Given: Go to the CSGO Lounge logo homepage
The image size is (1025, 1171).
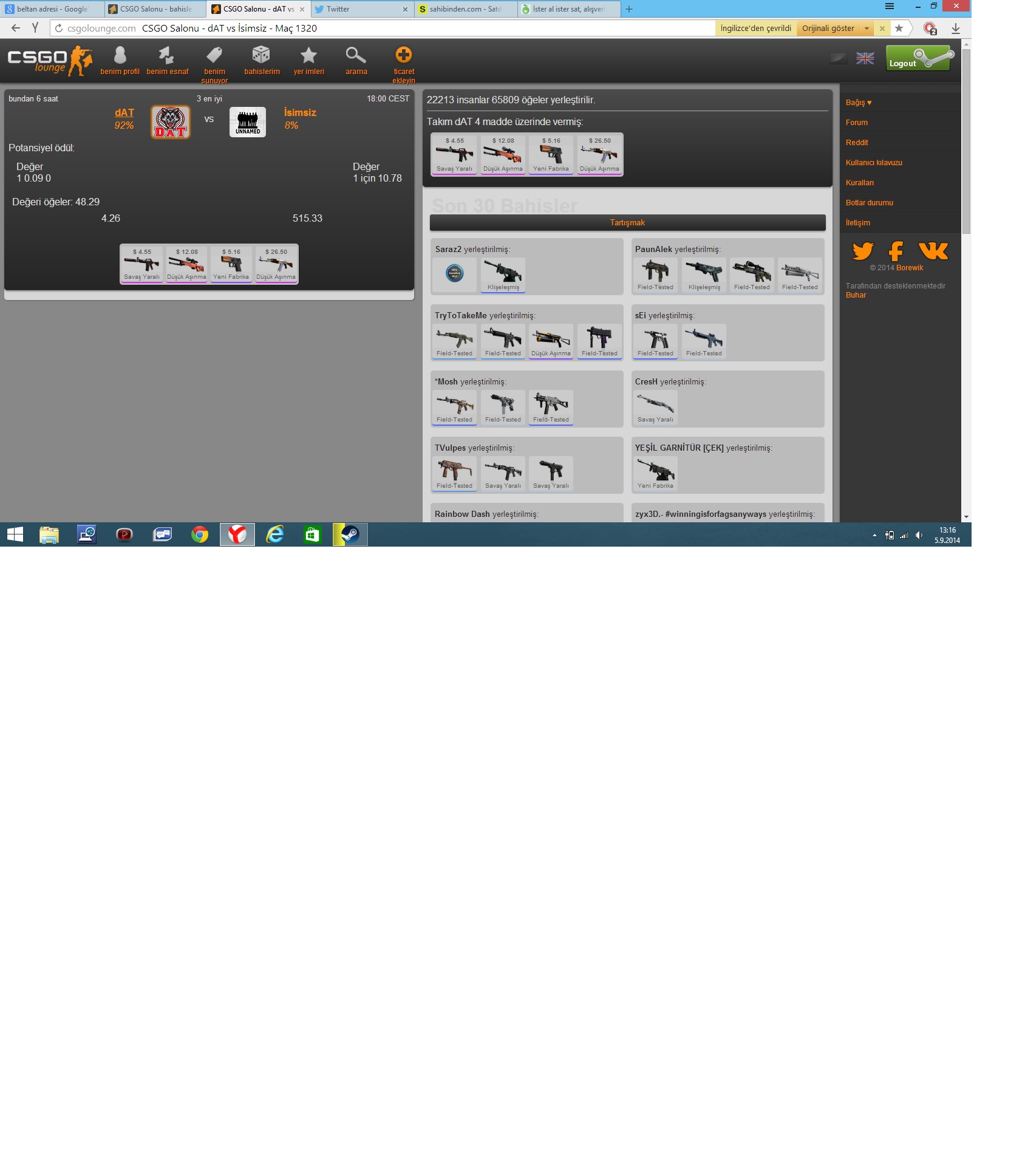Looking at the screenshot, I should pos(50,61).
